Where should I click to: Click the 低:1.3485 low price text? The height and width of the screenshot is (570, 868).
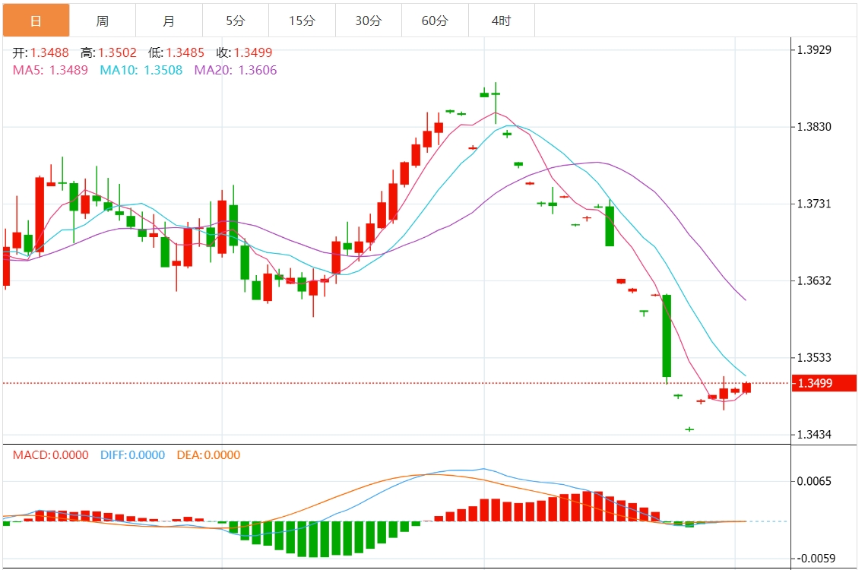(176, 52)
